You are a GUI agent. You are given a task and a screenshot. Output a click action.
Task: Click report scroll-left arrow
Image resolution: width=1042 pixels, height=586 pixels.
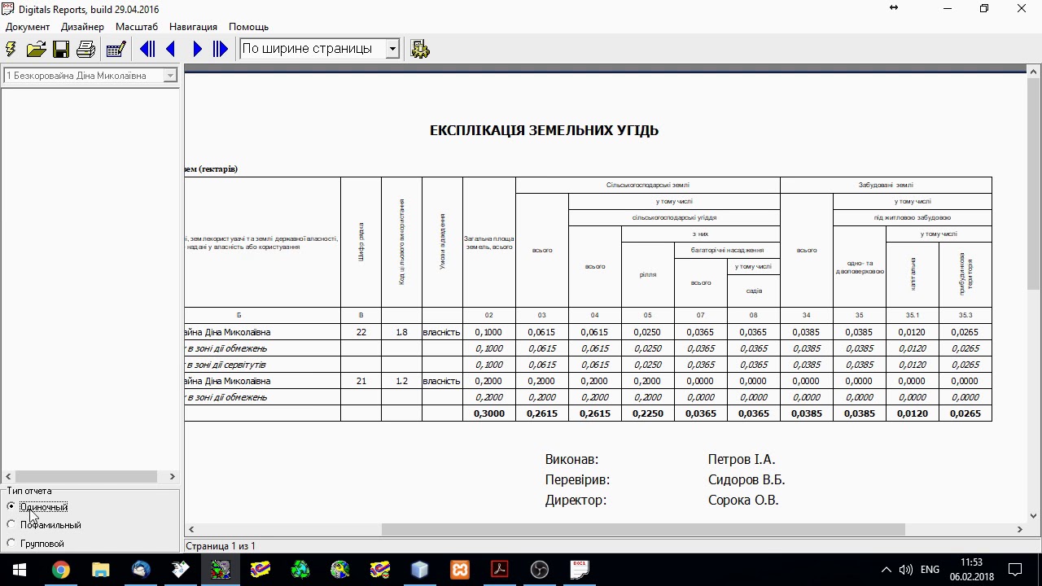tap(191, 529)
